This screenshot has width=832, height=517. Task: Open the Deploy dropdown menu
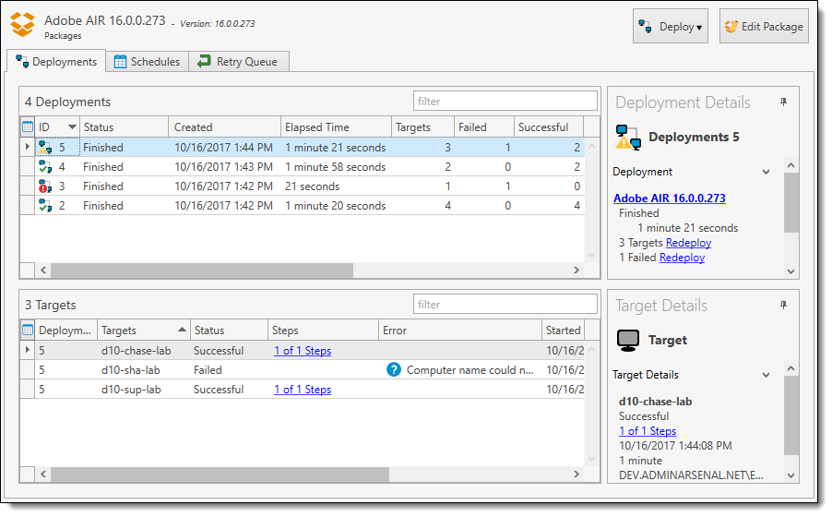point(670,27)
